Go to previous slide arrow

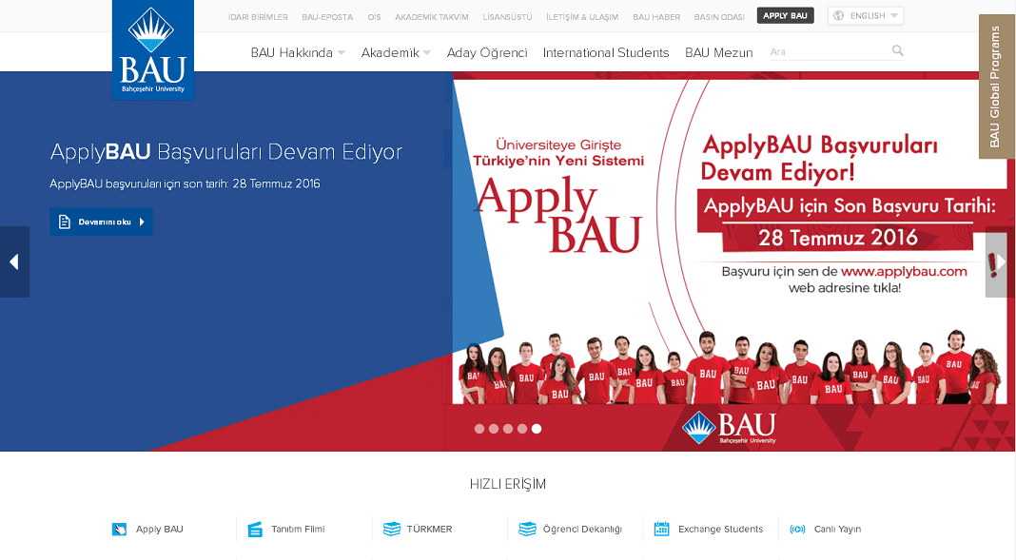15,261
